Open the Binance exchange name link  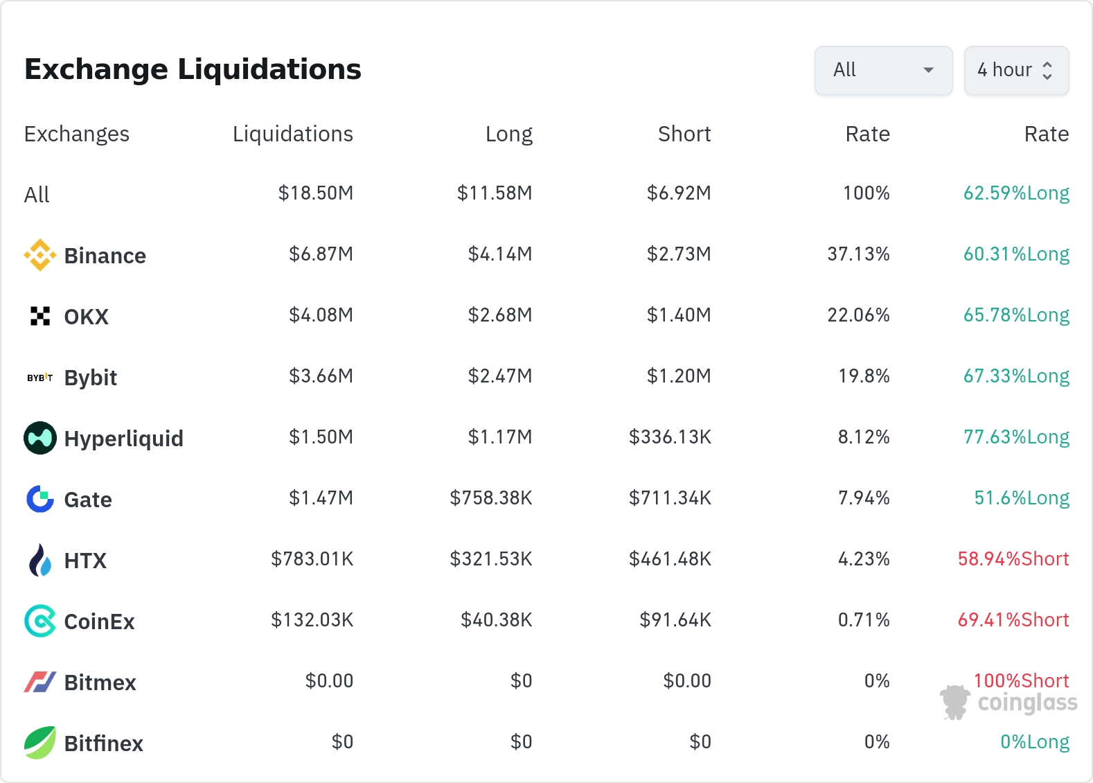(x=105, y=256)
